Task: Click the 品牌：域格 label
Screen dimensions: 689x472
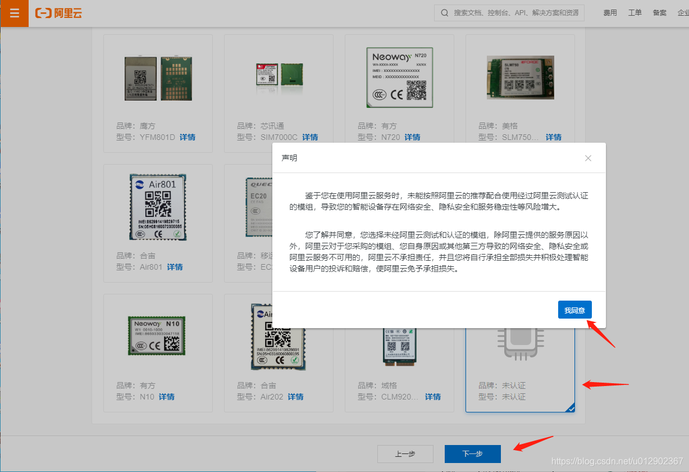Action: [377, 385]
